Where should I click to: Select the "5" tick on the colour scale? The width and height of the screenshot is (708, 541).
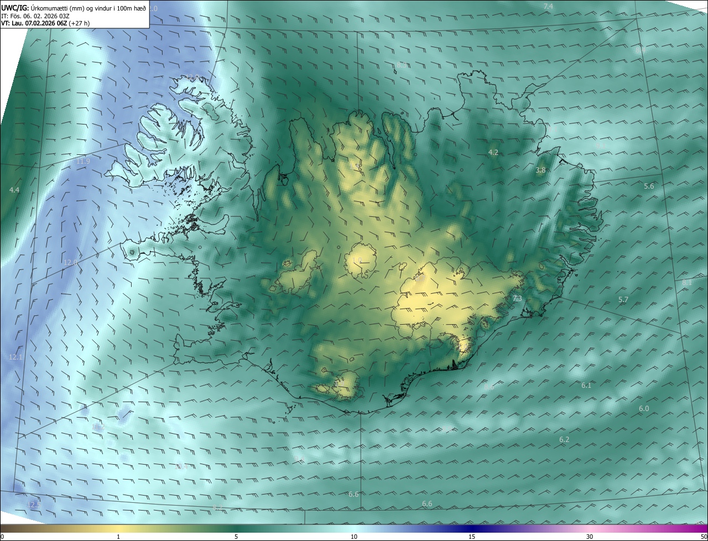[x=236, y=537]
